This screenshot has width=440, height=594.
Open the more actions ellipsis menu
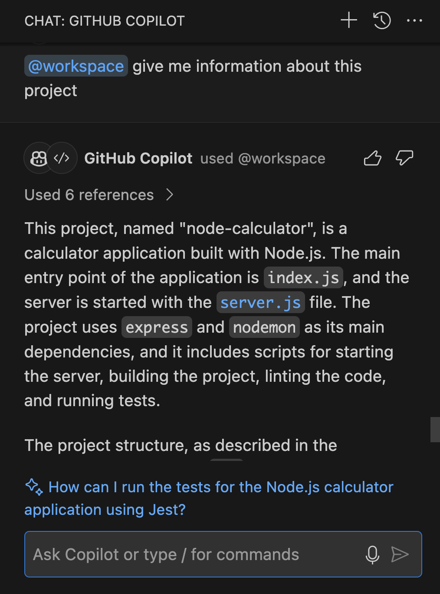pyautogui.click(x=414, y=20)
